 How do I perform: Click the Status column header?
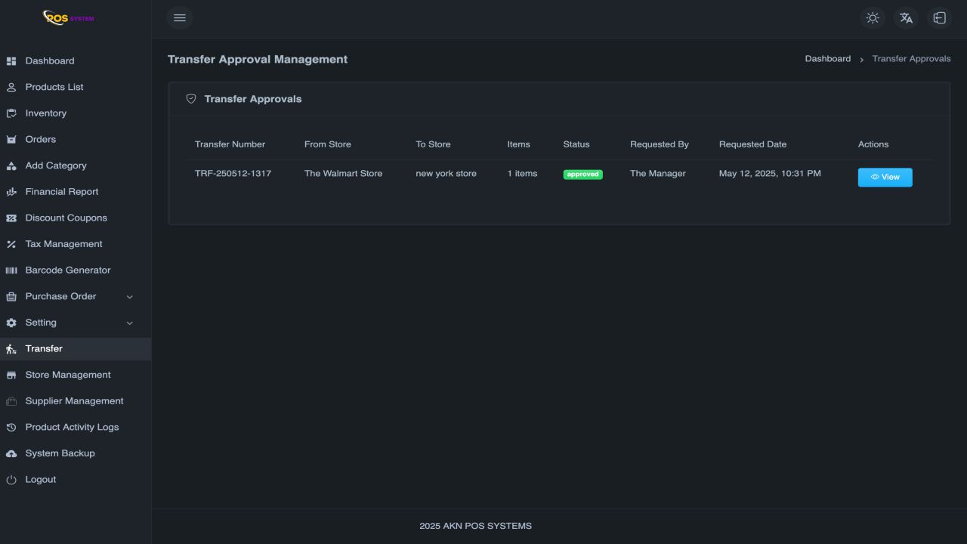click(x=576, y=144)
